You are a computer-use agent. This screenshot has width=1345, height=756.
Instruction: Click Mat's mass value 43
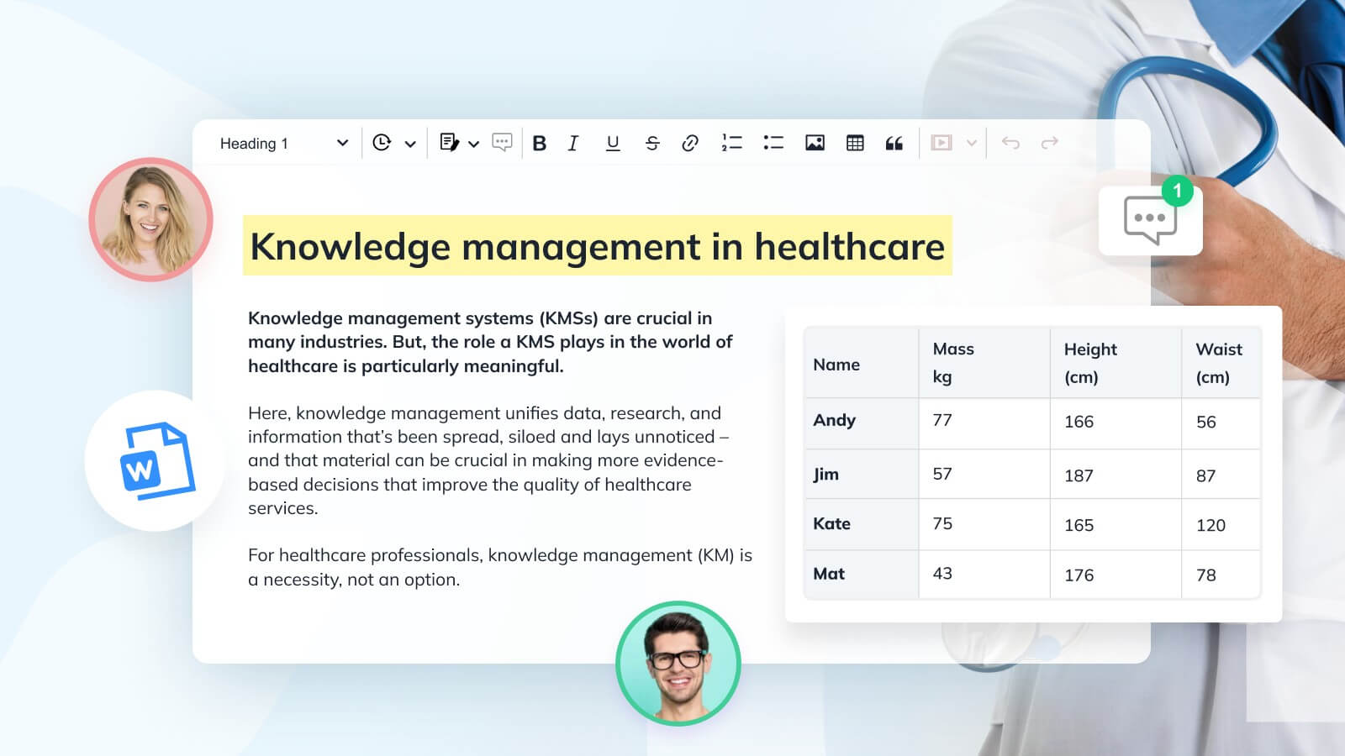click(942, 574)
